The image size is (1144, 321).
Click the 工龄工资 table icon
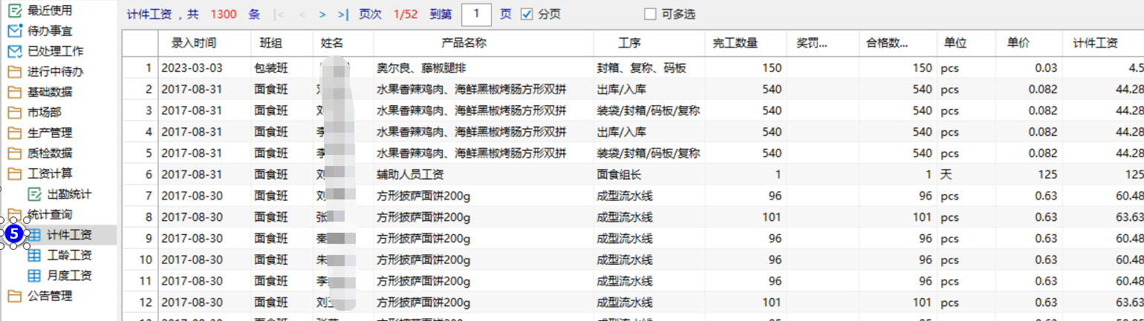click(34, 255)
